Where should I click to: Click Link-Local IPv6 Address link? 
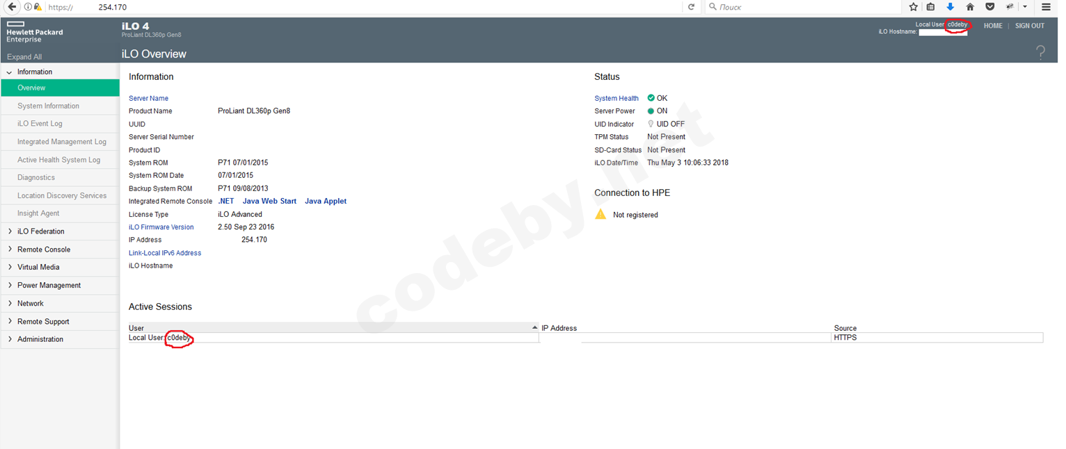[165, 253]
